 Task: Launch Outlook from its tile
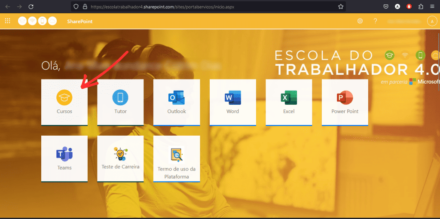[x=177, y=102]
